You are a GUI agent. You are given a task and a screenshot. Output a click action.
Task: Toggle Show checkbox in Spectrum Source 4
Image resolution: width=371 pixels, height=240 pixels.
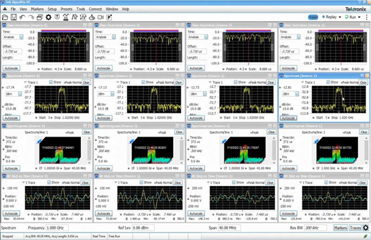point(51,82)
